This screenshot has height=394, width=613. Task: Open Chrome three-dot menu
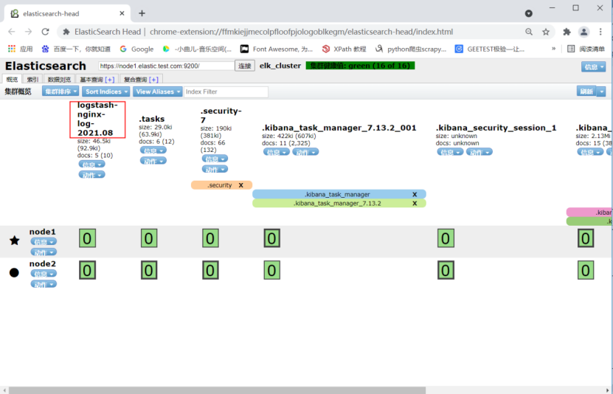click(600, 32)
